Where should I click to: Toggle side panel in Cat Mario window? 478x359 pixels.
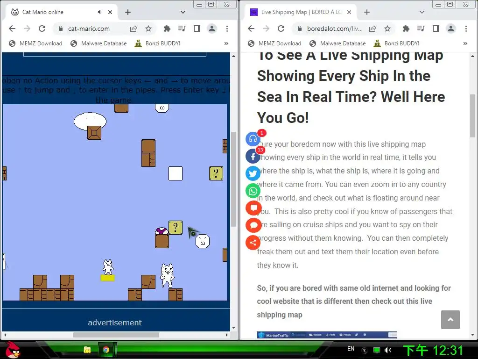tap(197, 29)
